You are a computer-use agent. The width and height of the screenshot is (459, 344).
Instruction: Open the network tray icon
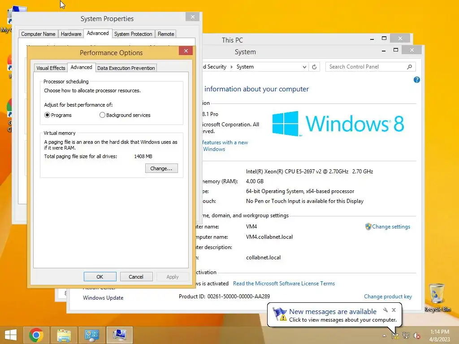pyautogui.click(x=406, y=335)
